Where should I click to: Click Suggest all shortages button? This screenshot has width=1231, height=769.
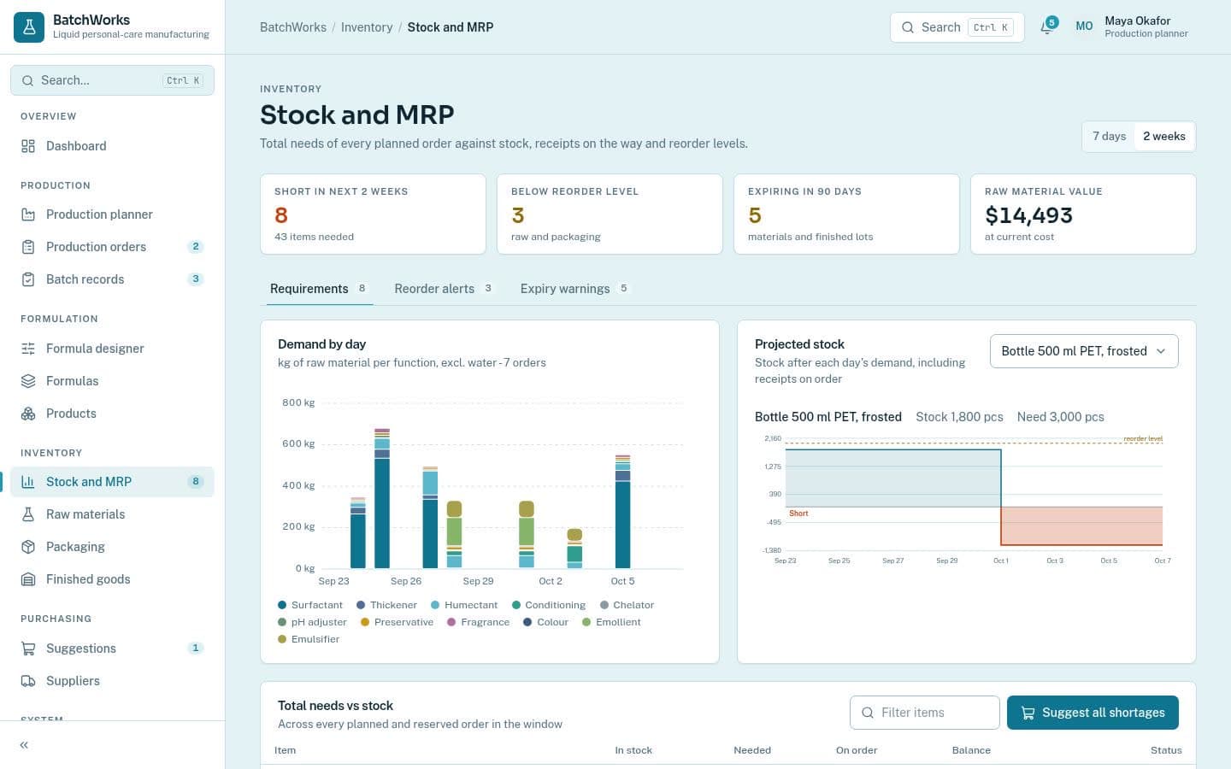(1093, 713)
